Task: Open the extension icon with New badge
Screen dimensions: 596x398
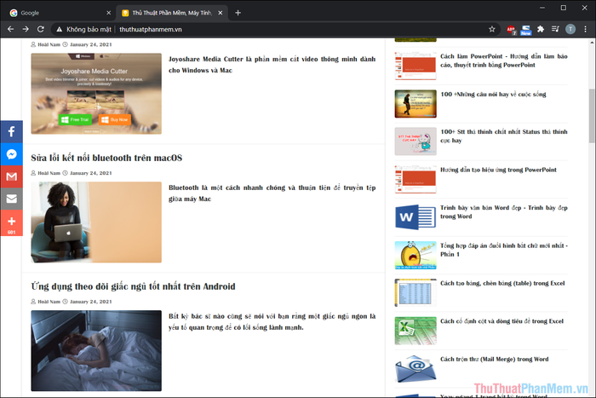Action: coord(525,30)
